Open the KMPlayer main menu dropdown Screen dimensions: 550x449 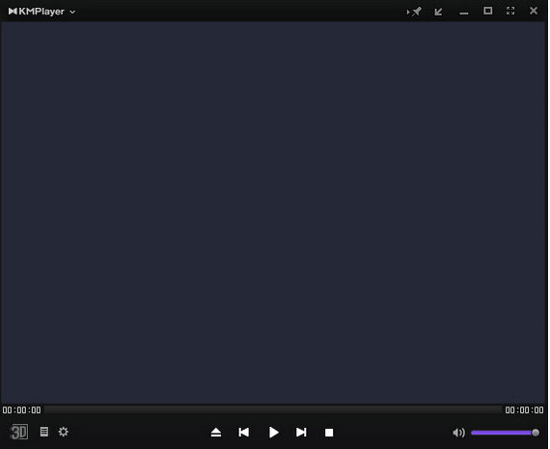point(72,12)
